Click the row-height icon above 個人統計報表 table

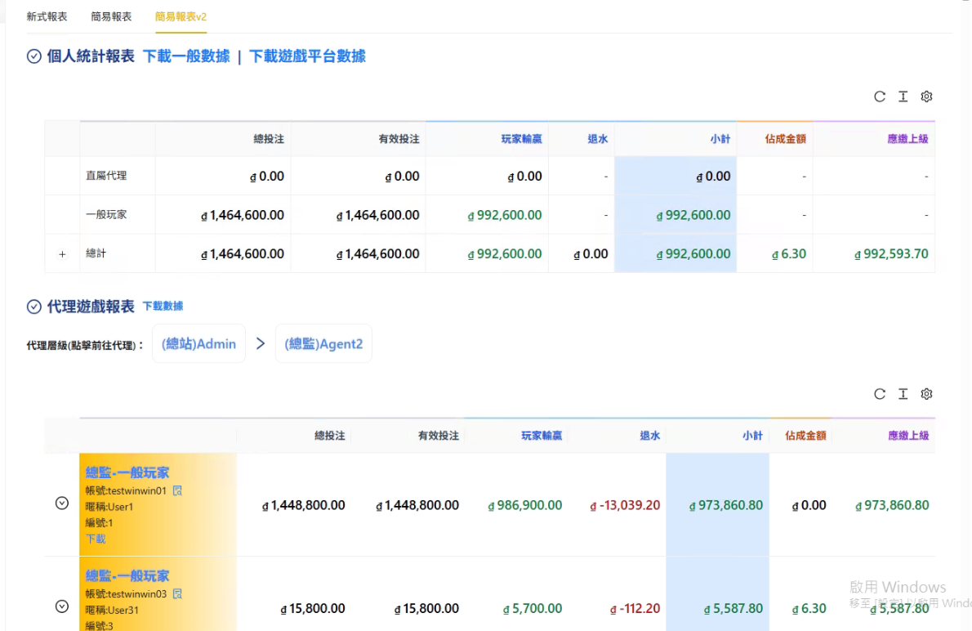tap(903, 96)
